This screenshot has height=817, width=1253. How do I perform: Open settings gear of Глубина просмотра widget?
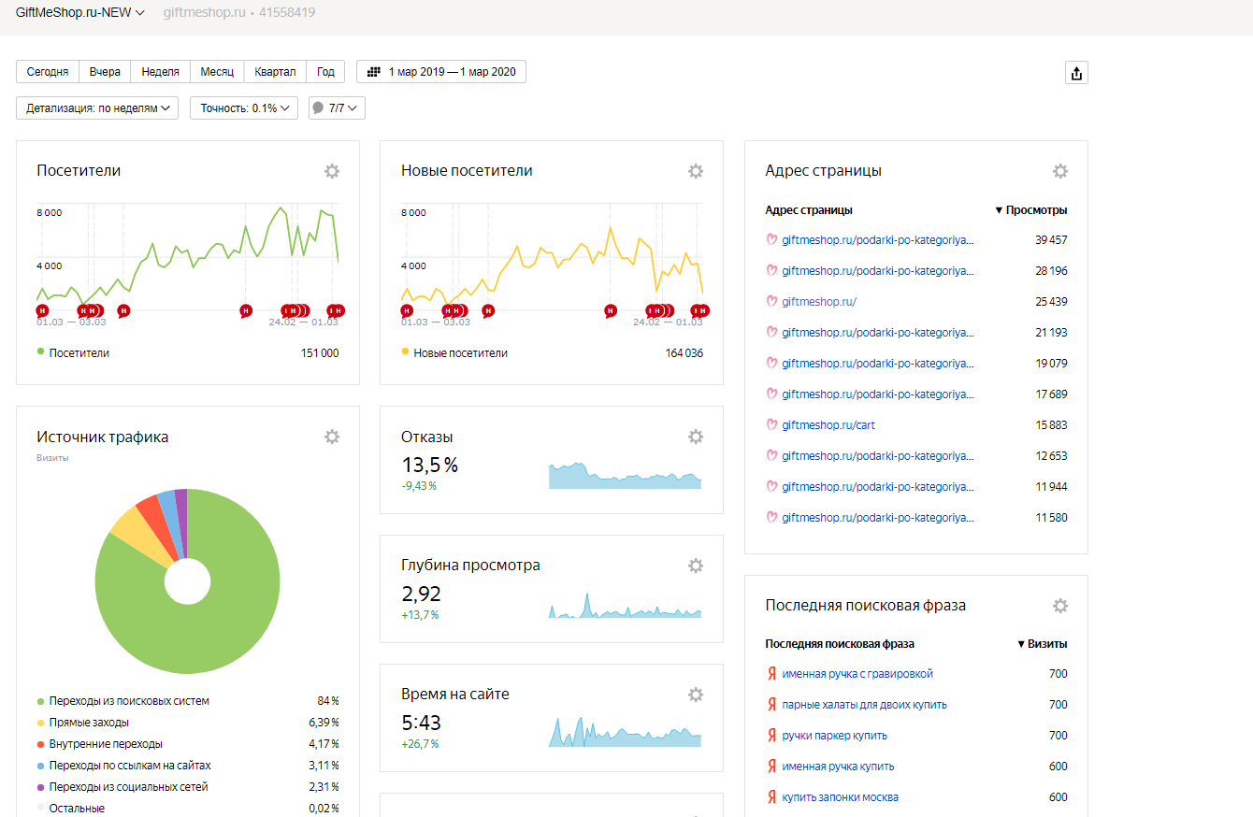696,566
